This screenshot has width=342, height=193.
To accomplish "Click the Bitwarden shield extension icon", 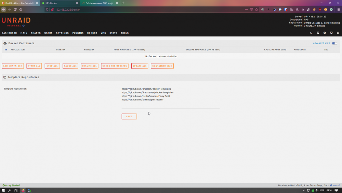I will [x=286, y=9].
